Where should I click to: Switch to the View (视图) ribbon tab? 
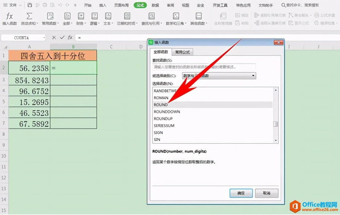[185, 5]
